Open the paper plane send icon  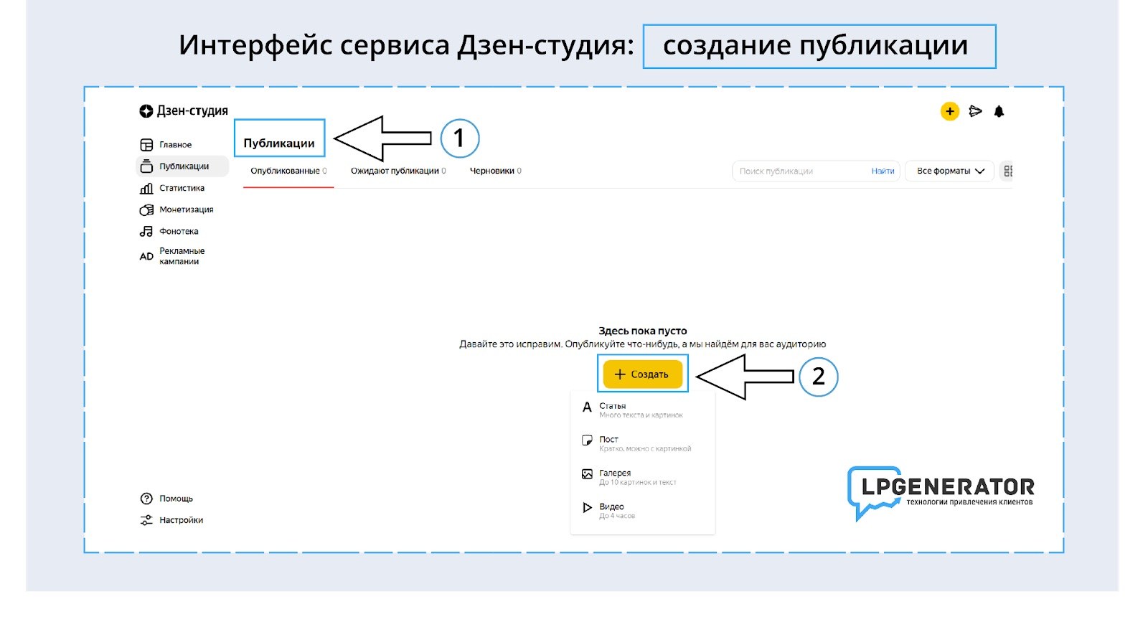coord(975,111)
